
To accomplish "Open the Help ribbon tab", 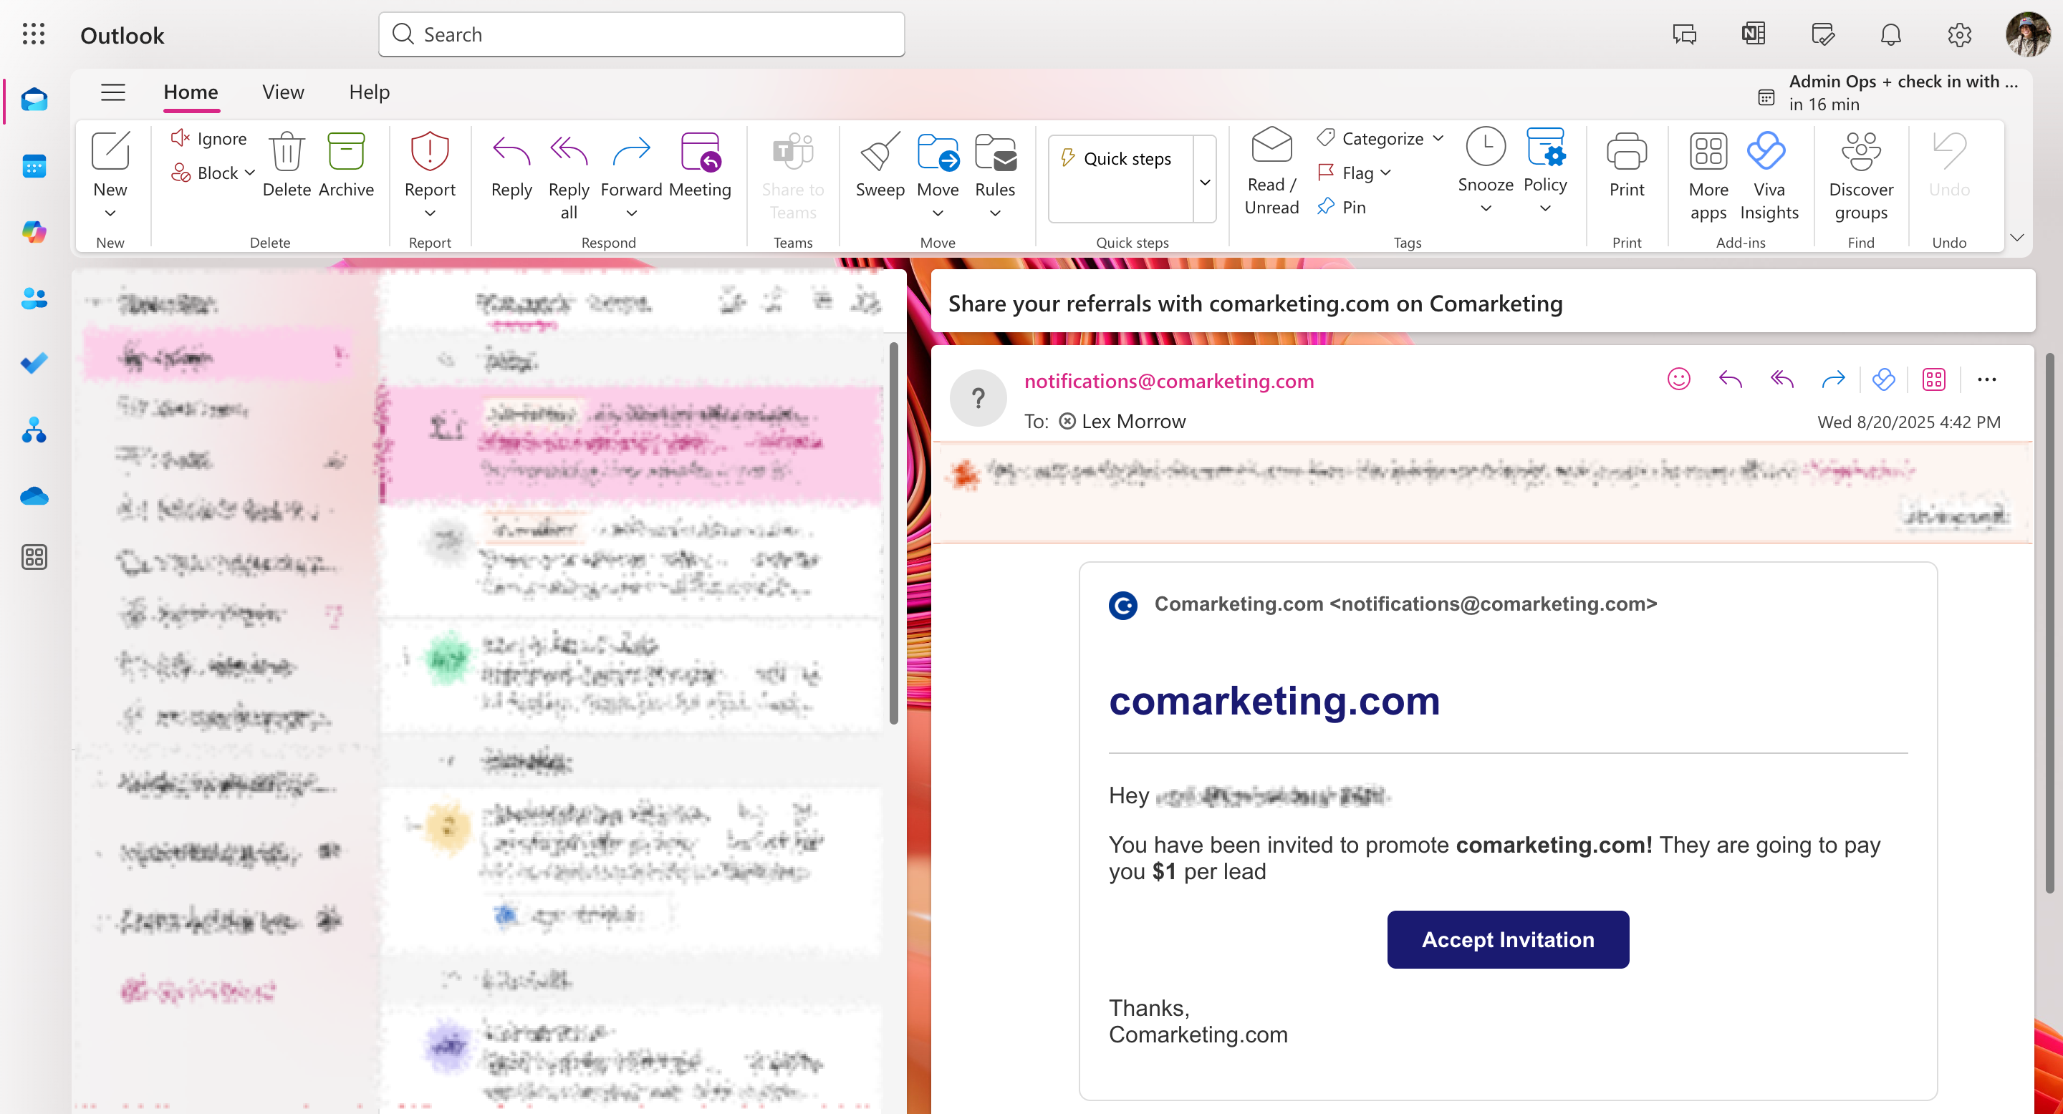I will 368,91.
